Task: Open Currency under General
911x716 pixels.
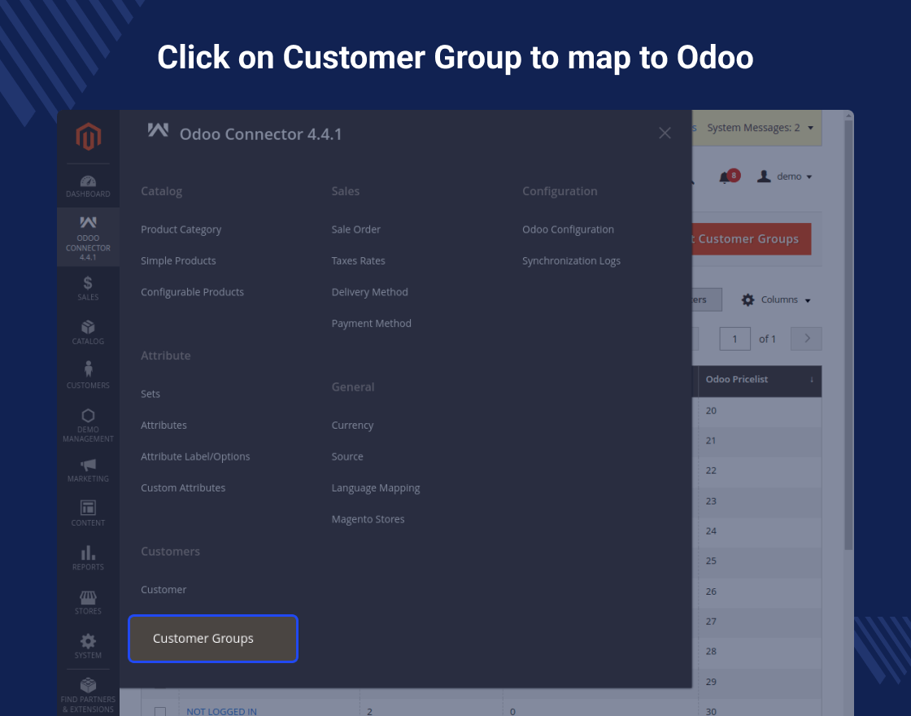Action: point(353,426)
